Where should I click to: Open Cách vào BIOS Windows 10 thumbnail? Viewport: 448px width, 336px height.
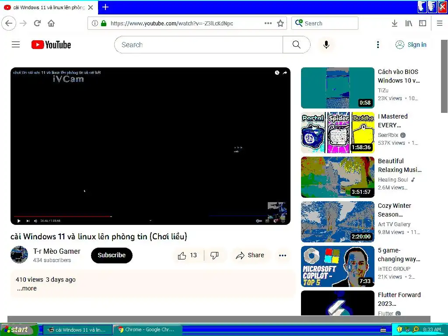point(337,88)
